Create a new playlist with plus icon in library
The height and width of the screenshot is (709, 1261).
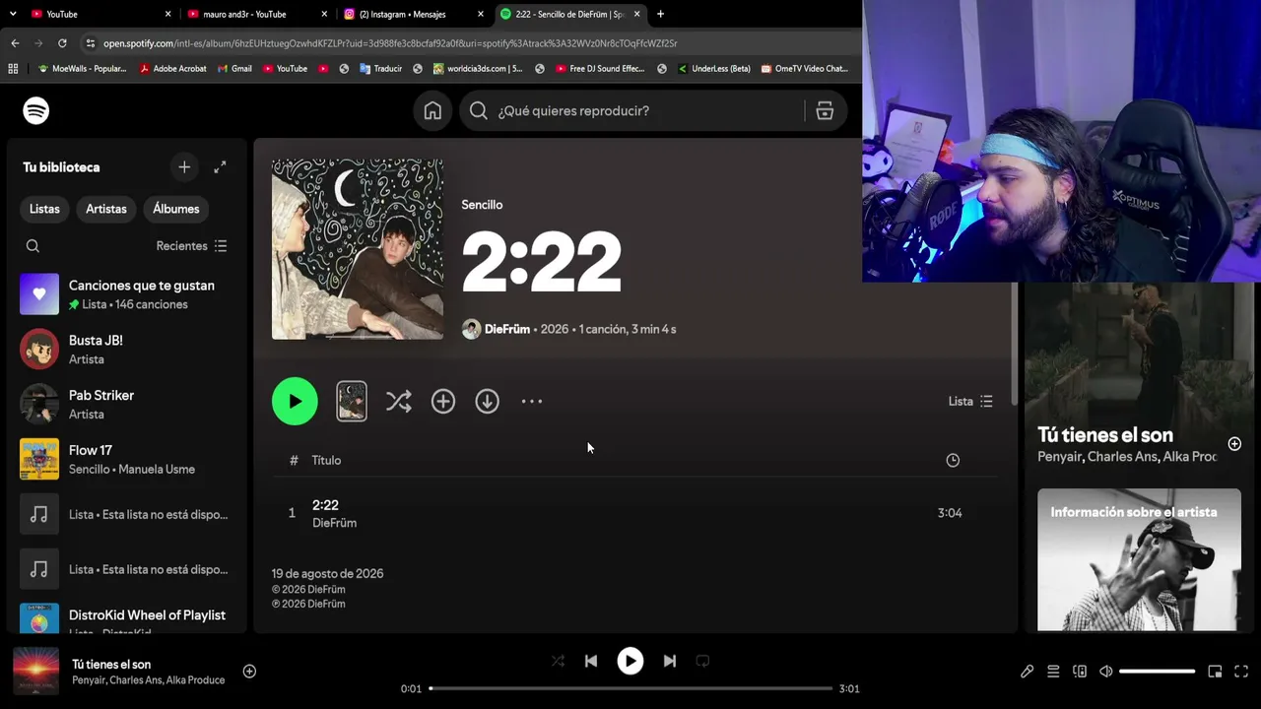tap(184, 167)
